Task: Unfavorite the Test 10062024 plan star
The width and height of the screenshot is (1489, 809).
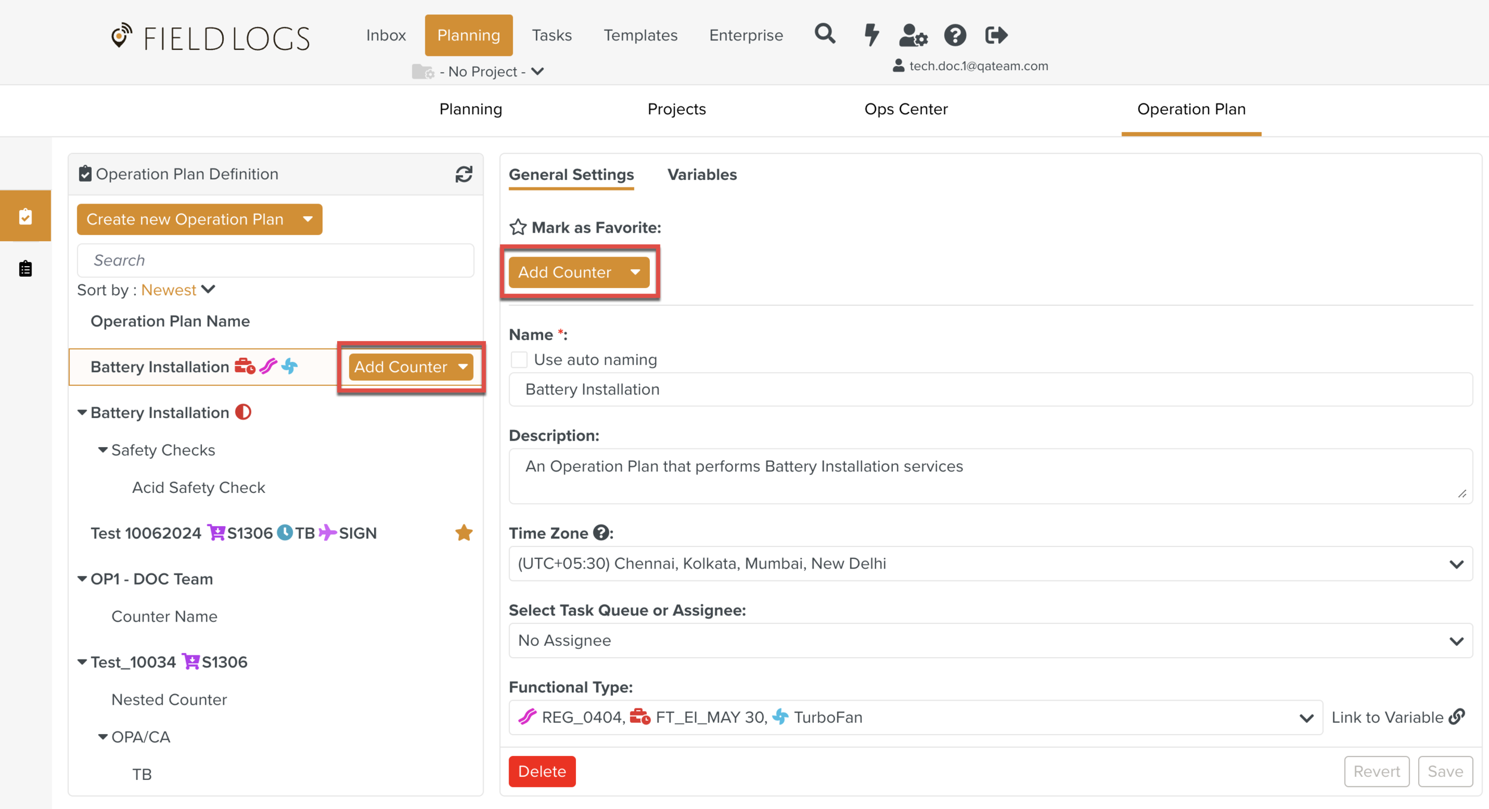Action: (463, 533)
